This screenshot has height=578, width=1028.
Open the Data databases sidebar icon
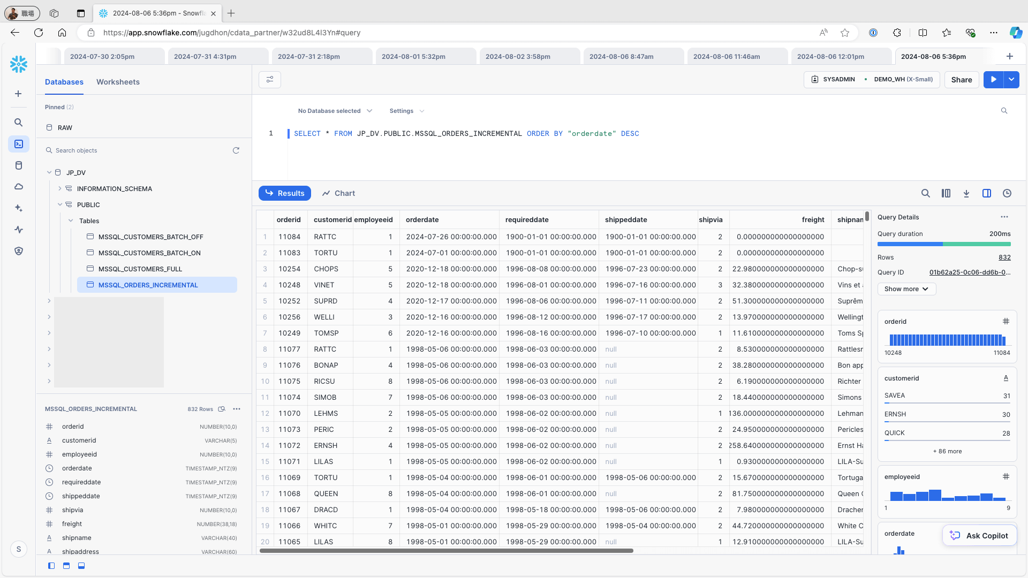click(x=19, y=165)
